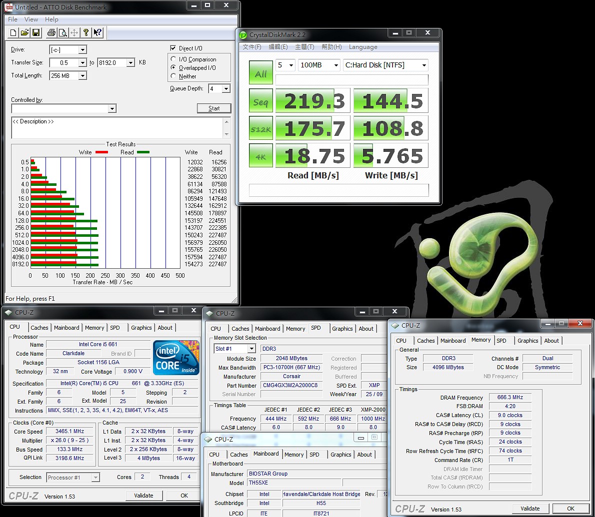
Task: Open the Processor #1 selection dropdown
Action: [x=95, y=478]
